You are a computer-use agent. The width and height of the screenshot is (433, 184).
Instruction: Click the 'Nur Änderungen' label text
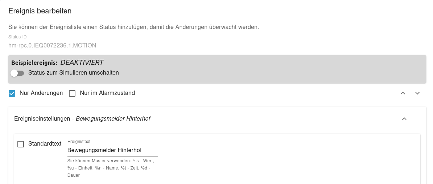[41, 93]
